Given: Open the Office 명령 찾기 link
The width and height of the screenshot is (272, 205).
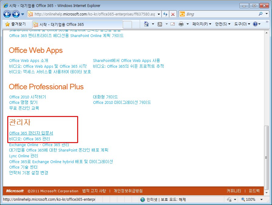Looking at the screenshot, I should 23,103.
